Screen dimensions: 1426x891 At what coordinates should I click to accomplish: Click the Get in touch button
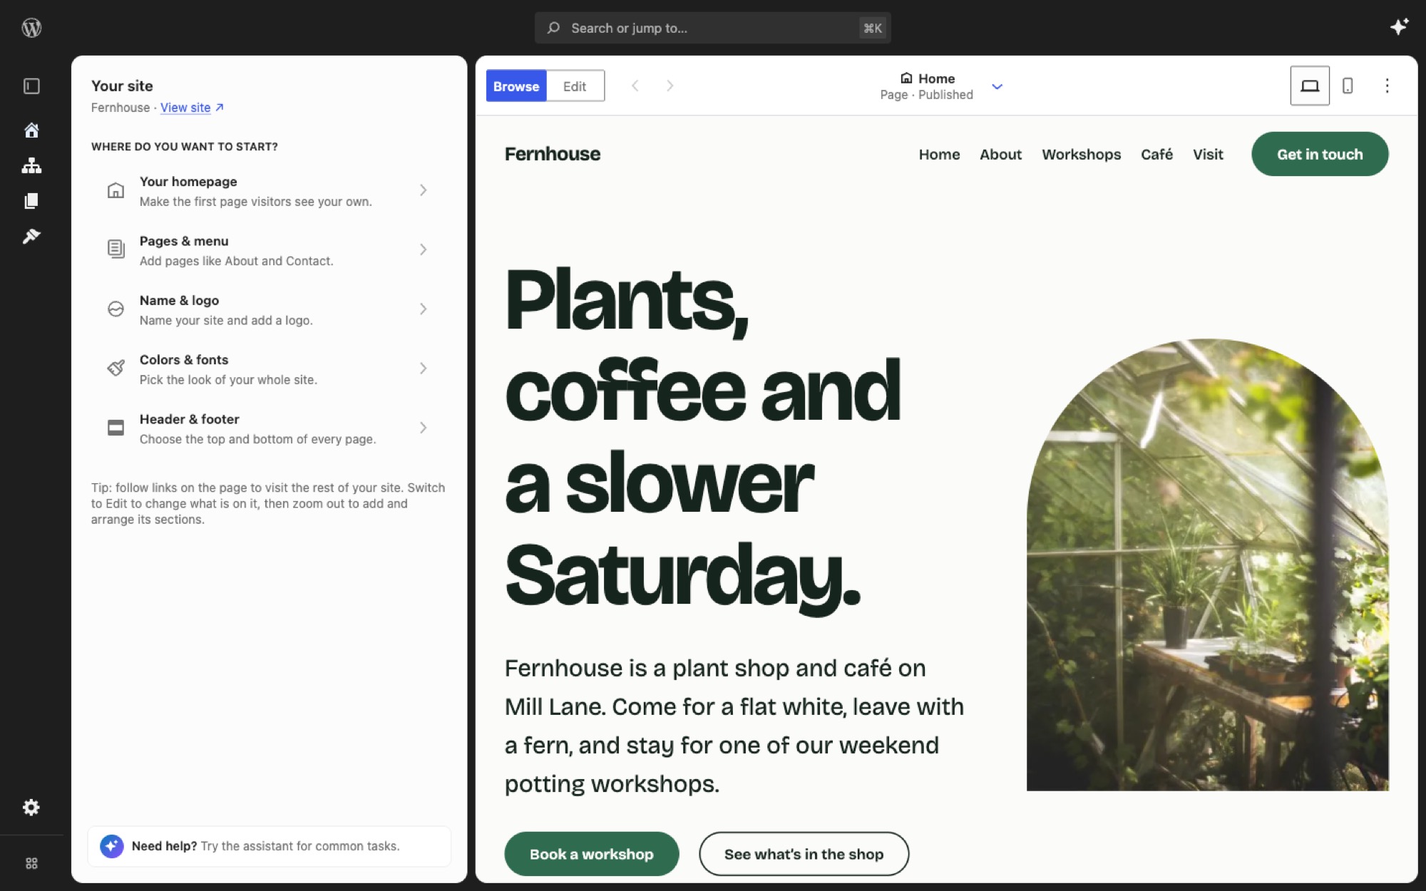pos(1320,154)
